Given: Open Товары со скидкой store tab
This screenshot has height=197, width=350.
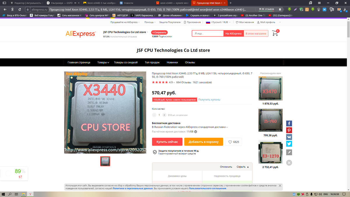Looking at the screenshot, I should (x=126, y=62).
